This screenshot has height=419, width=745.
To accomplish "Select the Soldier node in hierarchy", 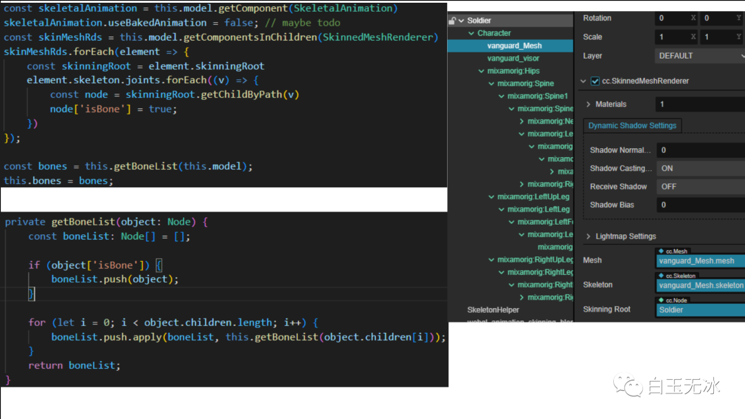I will (x=479, y=21).
